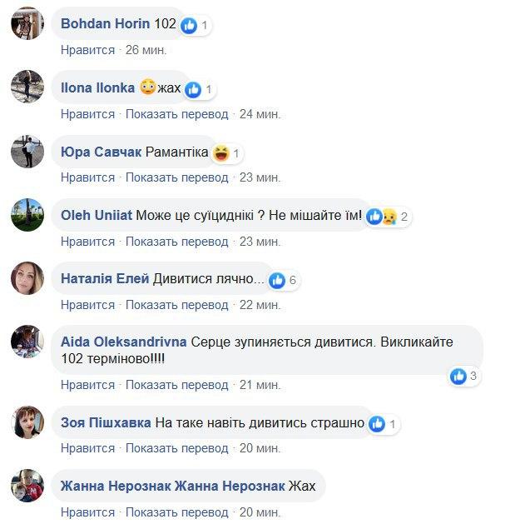Click the 26 мин. timestamp

point(146,50)
